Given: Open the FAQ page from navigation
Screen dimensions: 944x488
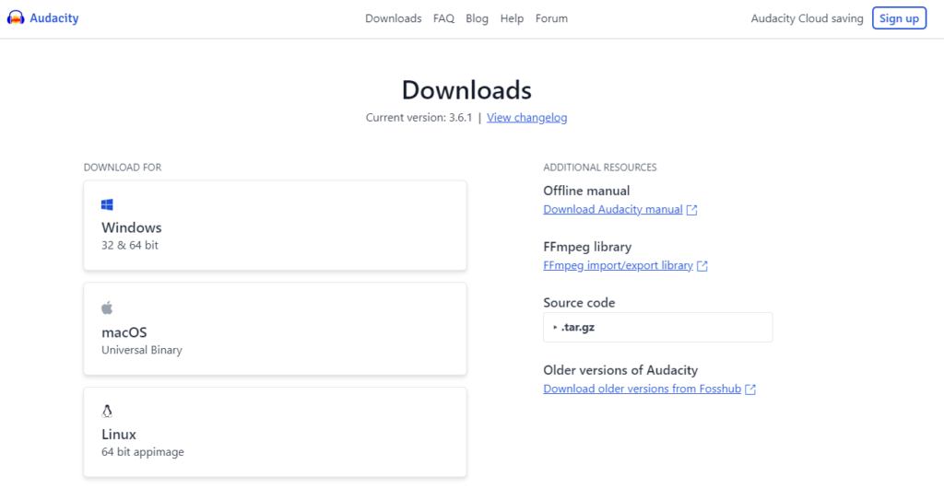Looking at the screenshot, I should pyautogui.click(x=443, y=18).
